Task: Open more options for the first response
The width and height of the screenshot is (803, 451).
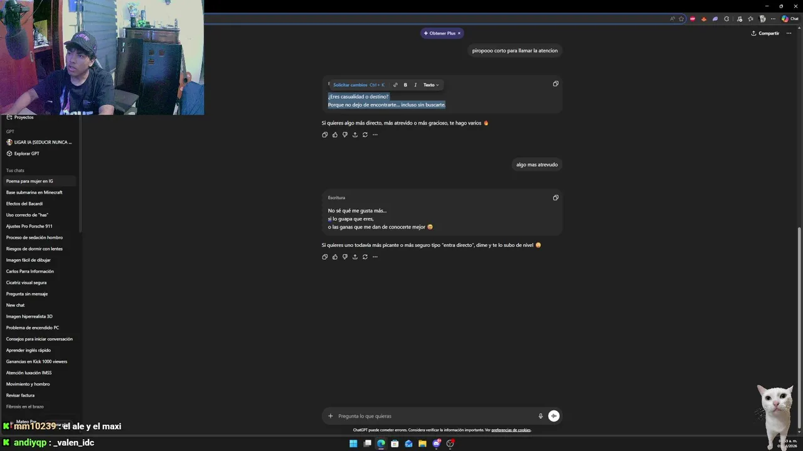Action: point(375,135)
